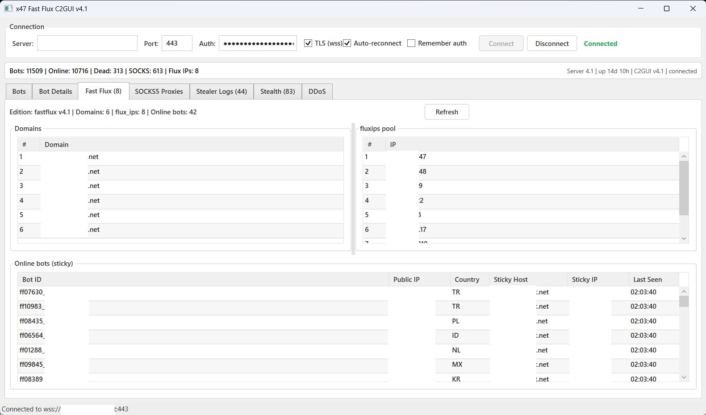Click the IP column header in fluxips pool
This screenshot has height=415, width=706.
(x=532, y=144)
